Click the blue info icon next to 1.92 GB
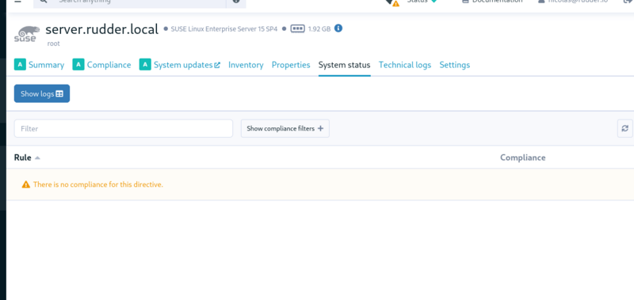This screenshot has width=634, height=300. tap(338, 28)
